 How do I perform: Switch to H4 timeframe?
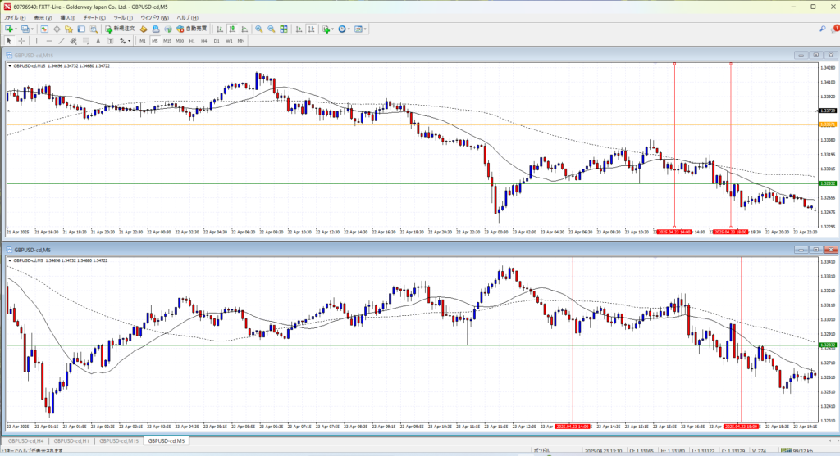click(x=204, y=40)
